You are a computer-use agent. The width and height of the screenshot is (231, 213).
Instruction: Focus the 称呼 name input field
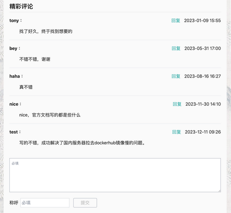(45, 203)
